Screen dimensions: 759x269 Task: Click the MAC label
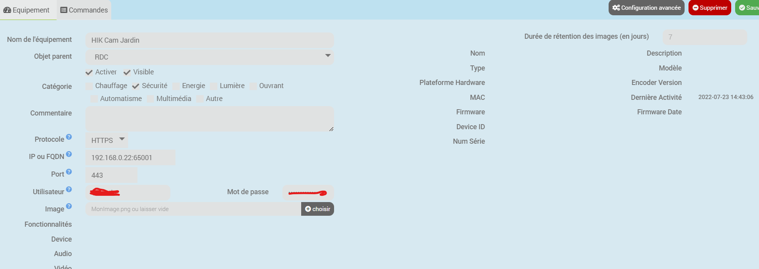477,97
